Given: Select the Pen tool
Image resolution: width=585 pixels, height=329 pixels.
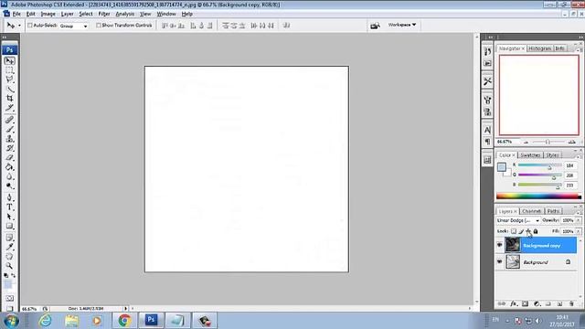Looking at the screenshot, I should (x=10, y=197).
